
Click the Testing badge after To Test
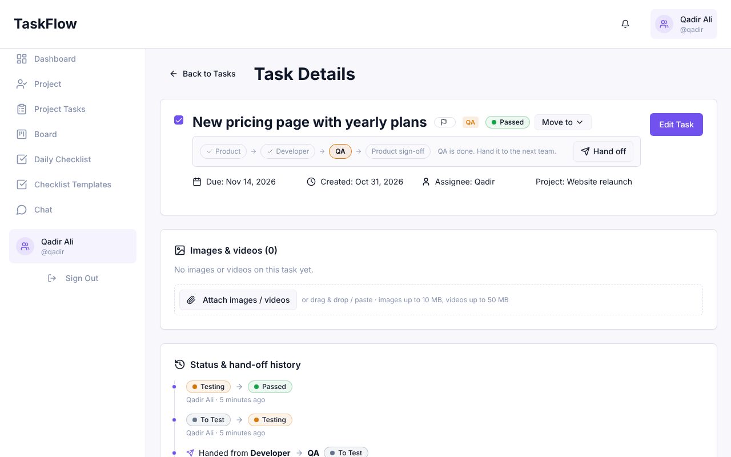tap(270, 420)
